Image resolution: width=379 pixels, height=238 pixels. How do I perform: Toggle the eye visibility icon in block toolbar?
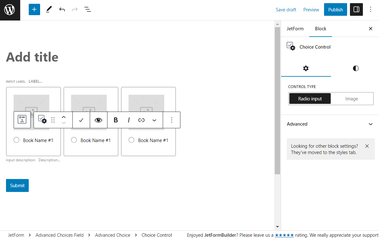click(x=99, y=120)
